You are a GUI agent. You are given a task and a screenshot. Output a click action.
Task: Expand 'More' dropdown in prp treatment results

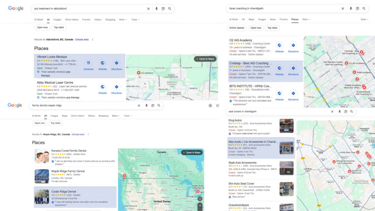point(123,20)
